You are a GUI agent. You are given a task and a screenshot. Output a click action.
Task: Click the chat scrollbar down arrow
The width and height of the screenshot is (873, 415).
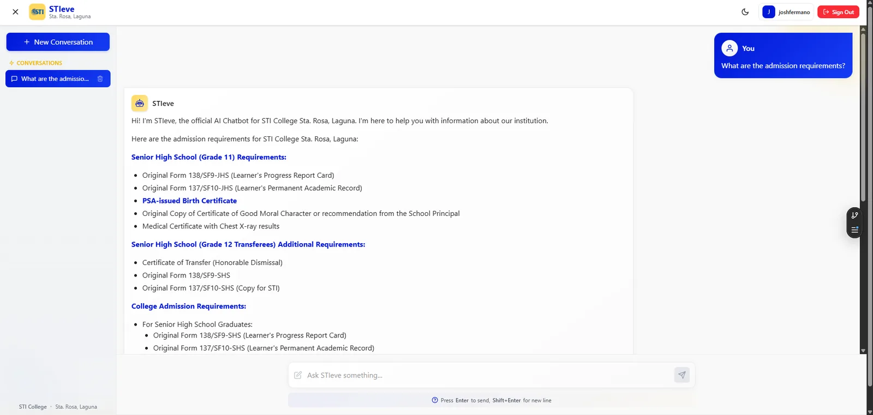(863, 351)
